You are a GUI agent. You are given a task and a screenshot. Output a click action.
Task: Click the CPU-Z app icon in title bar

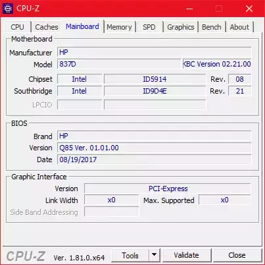tap(8, 9)
